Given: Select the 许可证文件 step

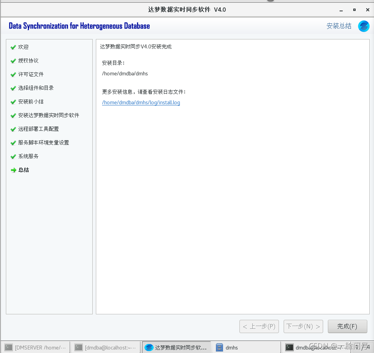Looking at the screenshot, I should pos(31,74).
